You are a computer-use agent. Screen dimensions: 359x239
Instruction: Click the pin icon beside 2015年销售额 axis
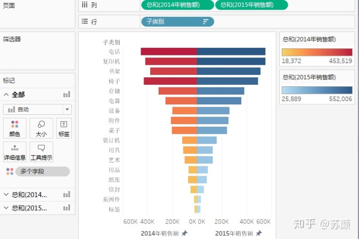pos(259,234)
